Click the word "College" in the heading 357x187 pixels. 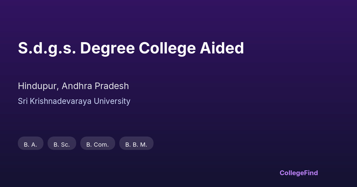click(167, 48)
